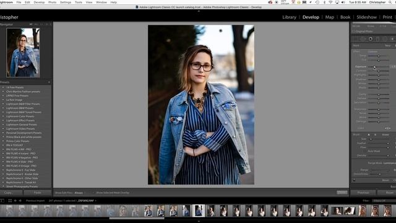Toggle the panel switch at bottom-left of brush panel
This screenshot has height=223, width=396.
(x=354, y=180)
